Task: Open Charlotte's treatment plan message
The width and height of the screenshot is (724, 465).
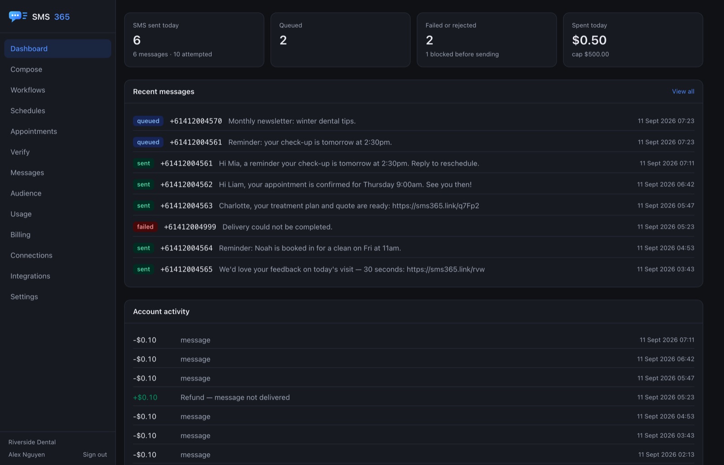Action: 349,206
